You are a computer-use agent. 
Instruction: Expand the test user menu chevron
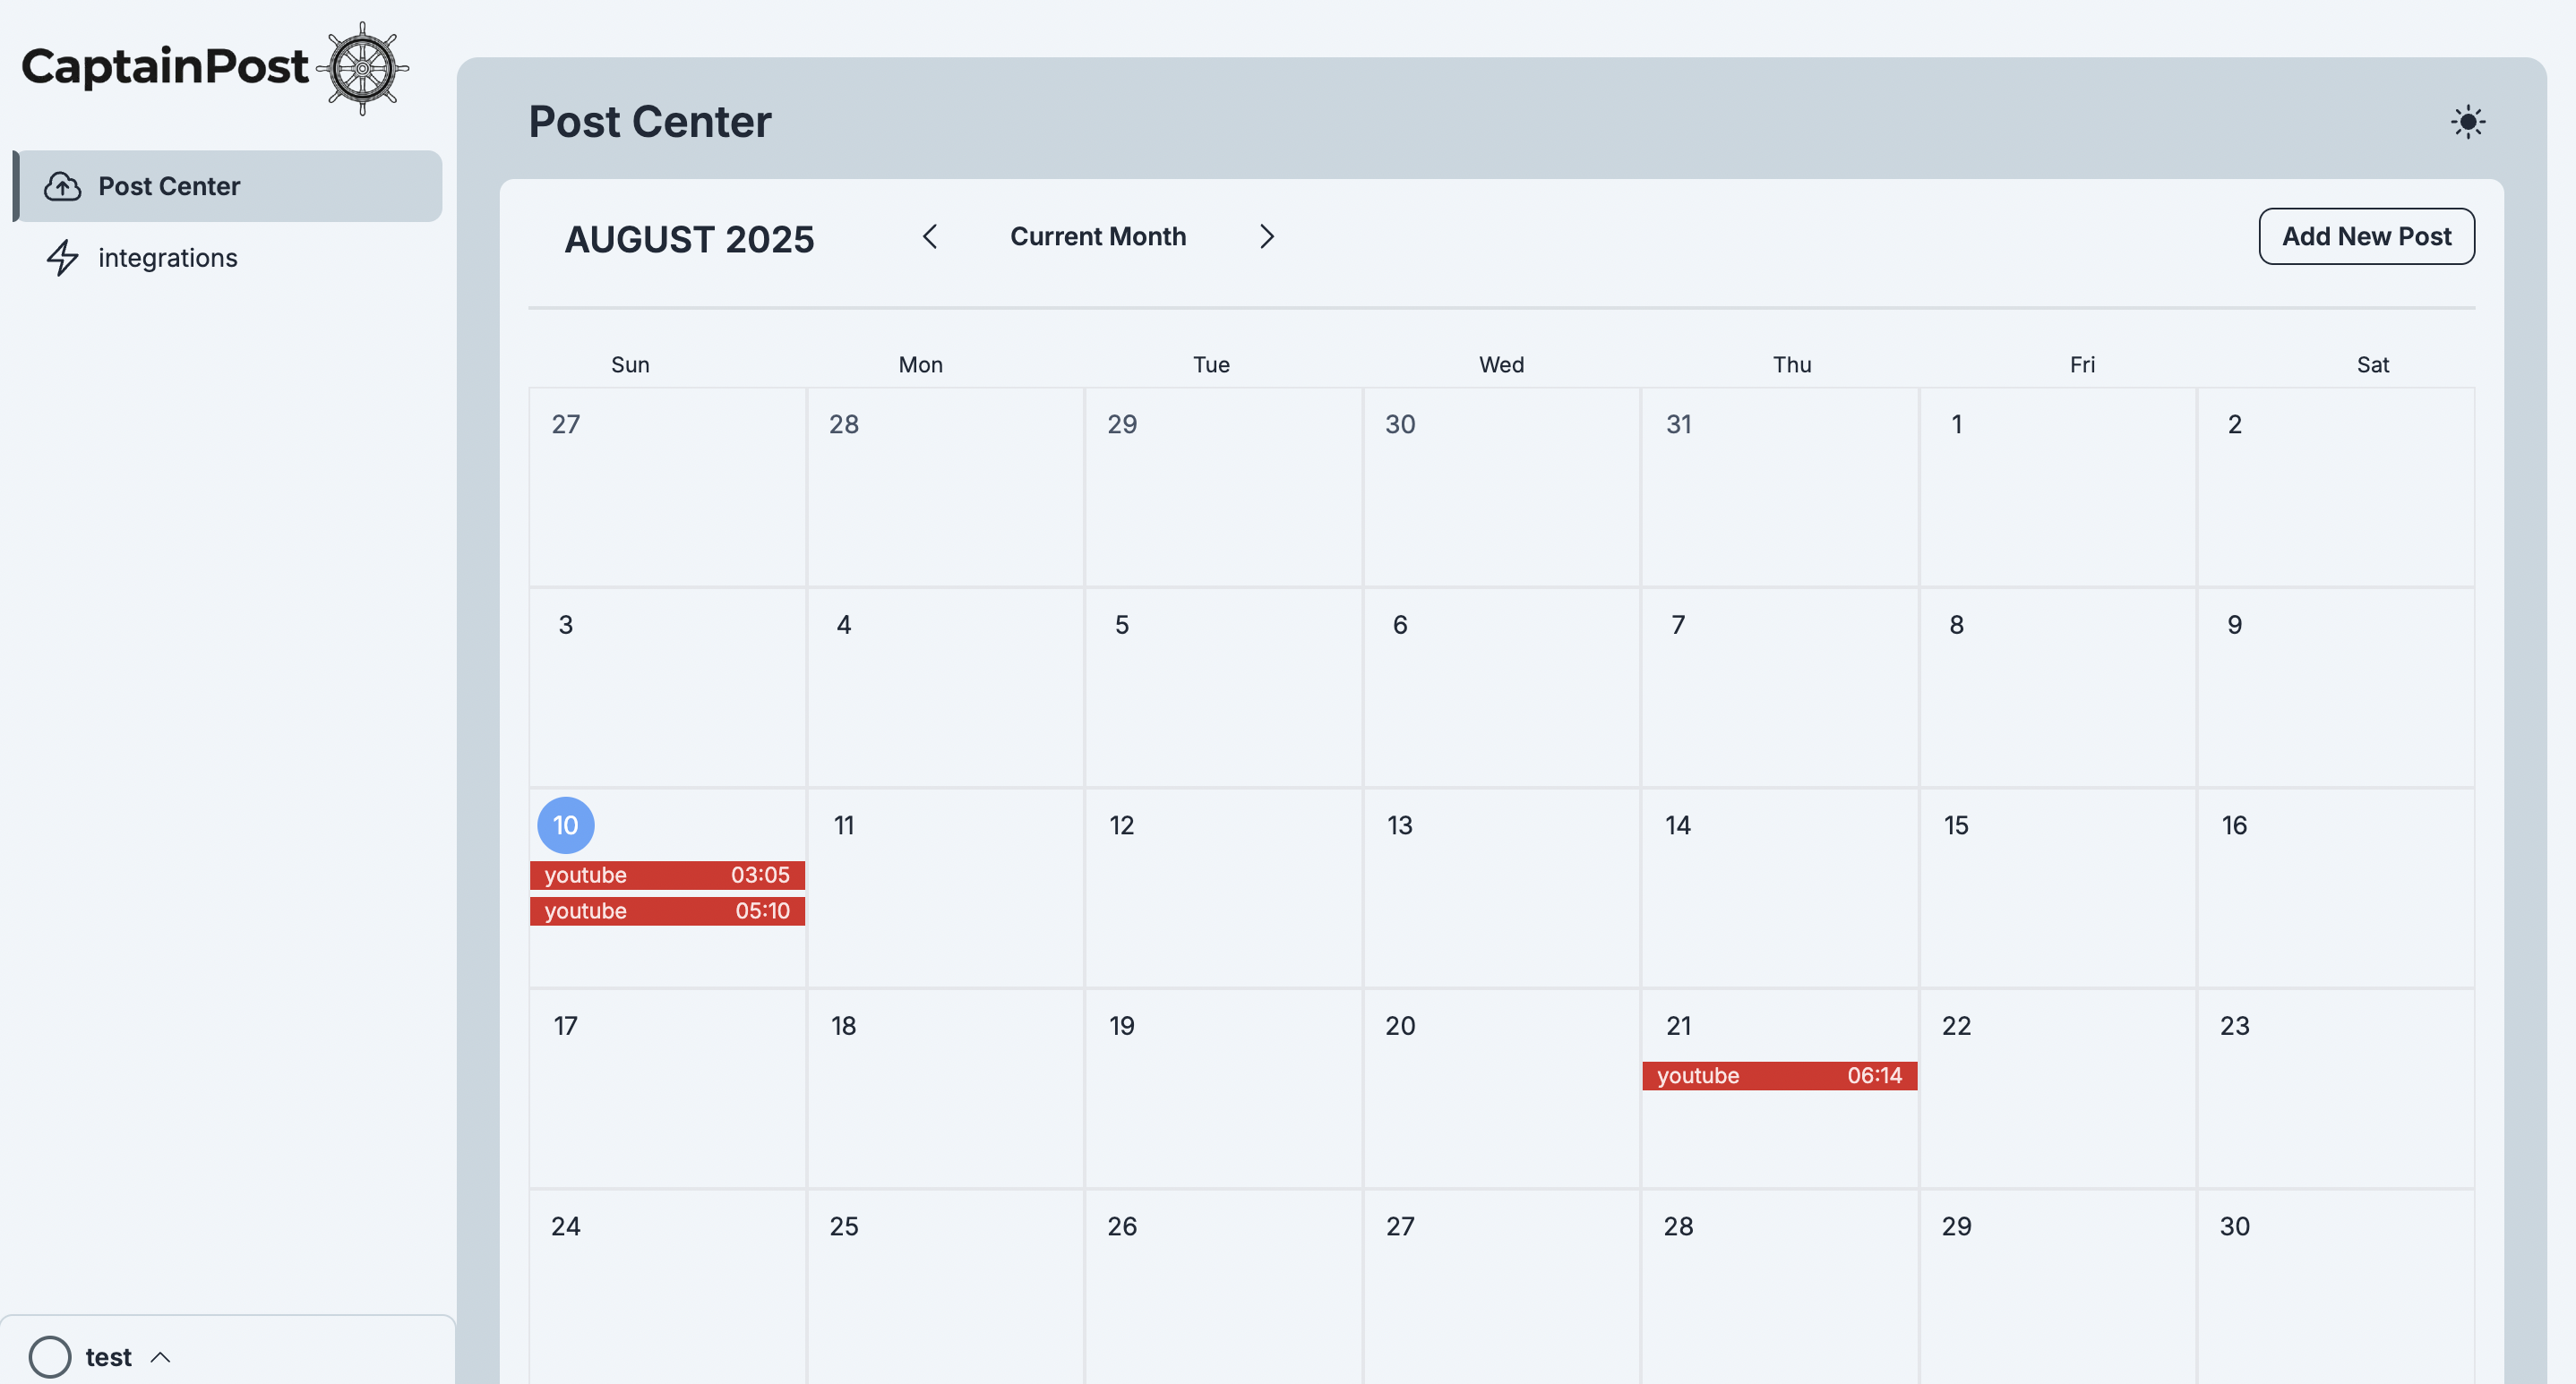160,1357
